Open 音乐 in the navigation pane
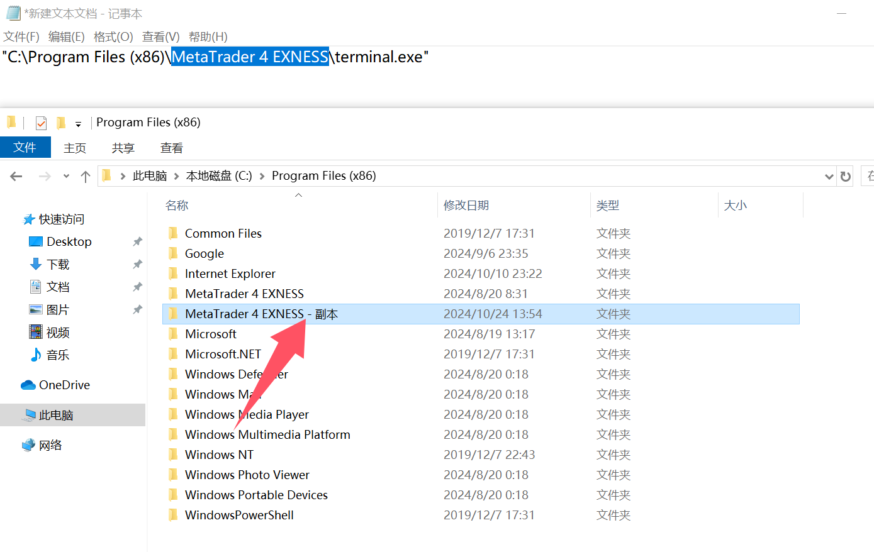The width and height of the screenshot is (874, 552). pos(58,355)
